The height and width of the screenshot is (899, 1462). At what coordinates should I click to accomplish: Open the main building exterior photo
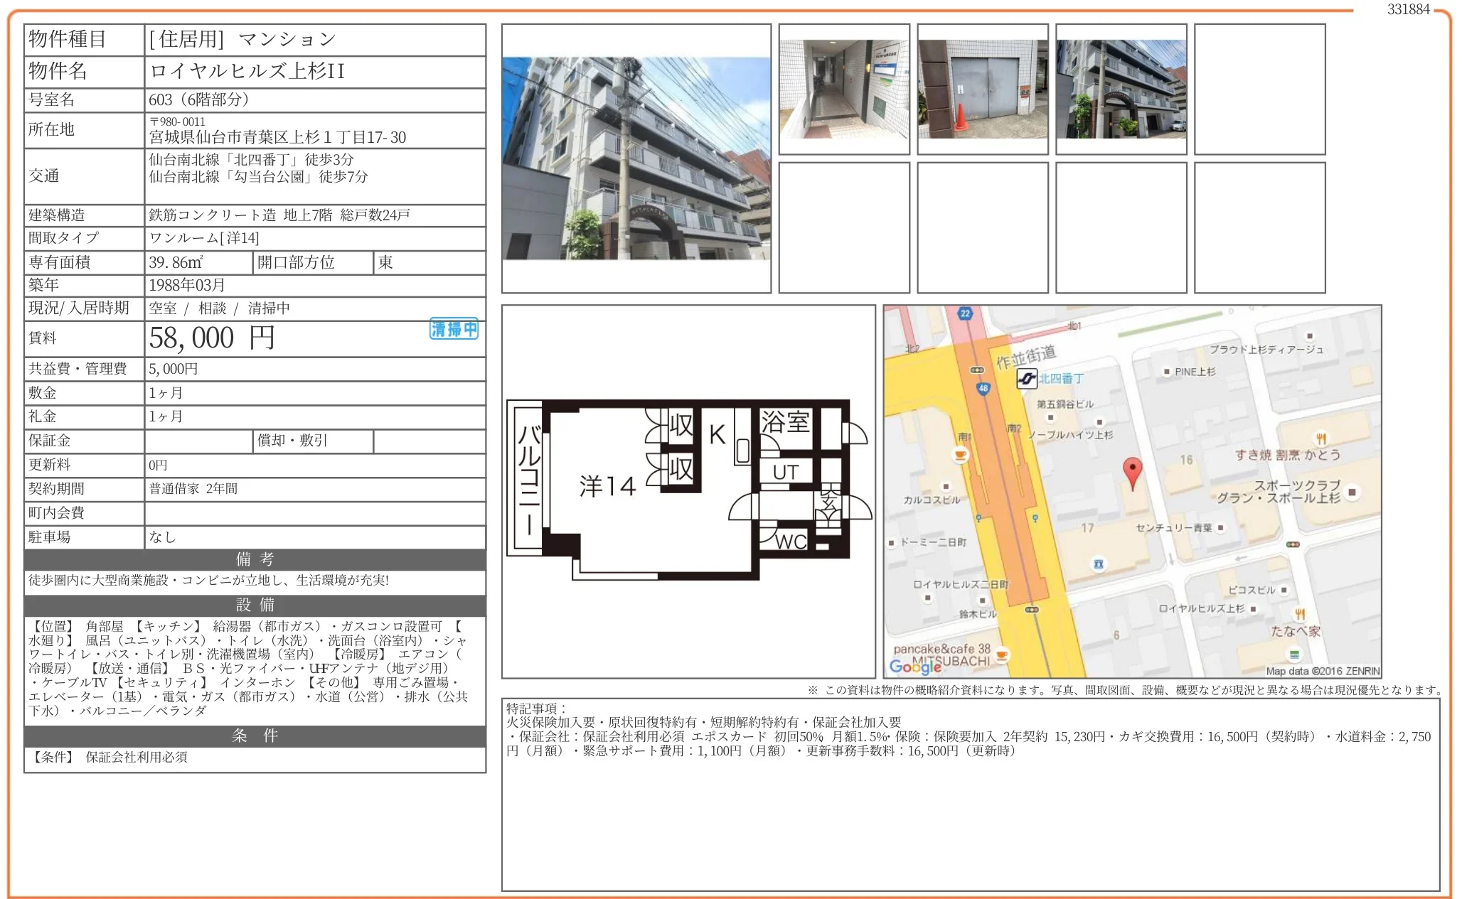click(x=636, y=158)
